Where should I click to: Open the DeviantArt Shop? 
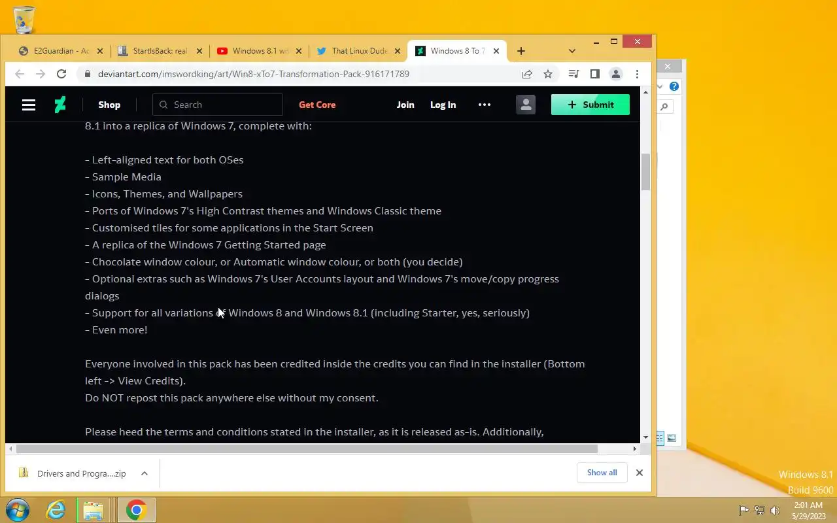pos(109,105)
